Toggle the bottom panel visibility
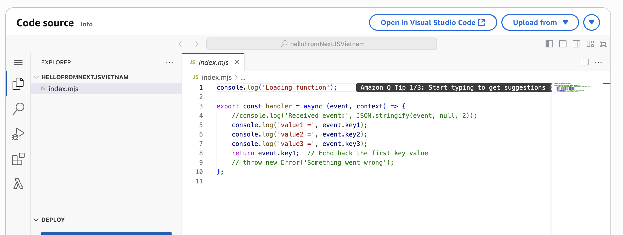The height and width of the screenshot is (235, 623). 563,44
